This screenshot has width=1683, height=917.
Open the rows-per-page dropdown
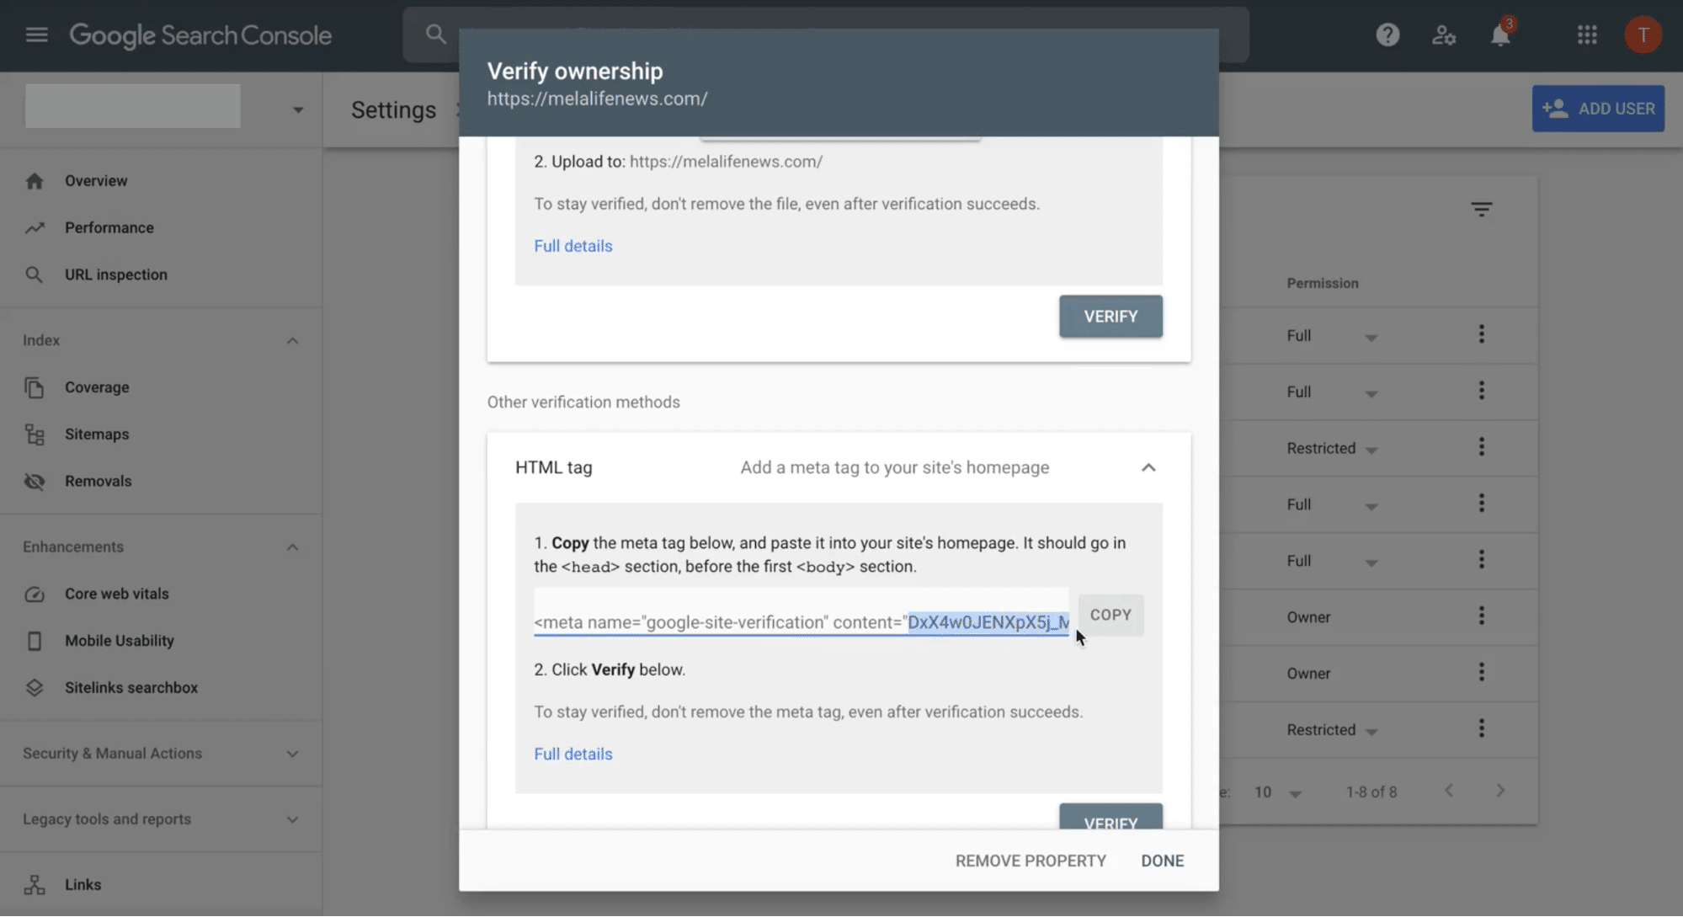pyautogui.click(x=1277, y=792)
